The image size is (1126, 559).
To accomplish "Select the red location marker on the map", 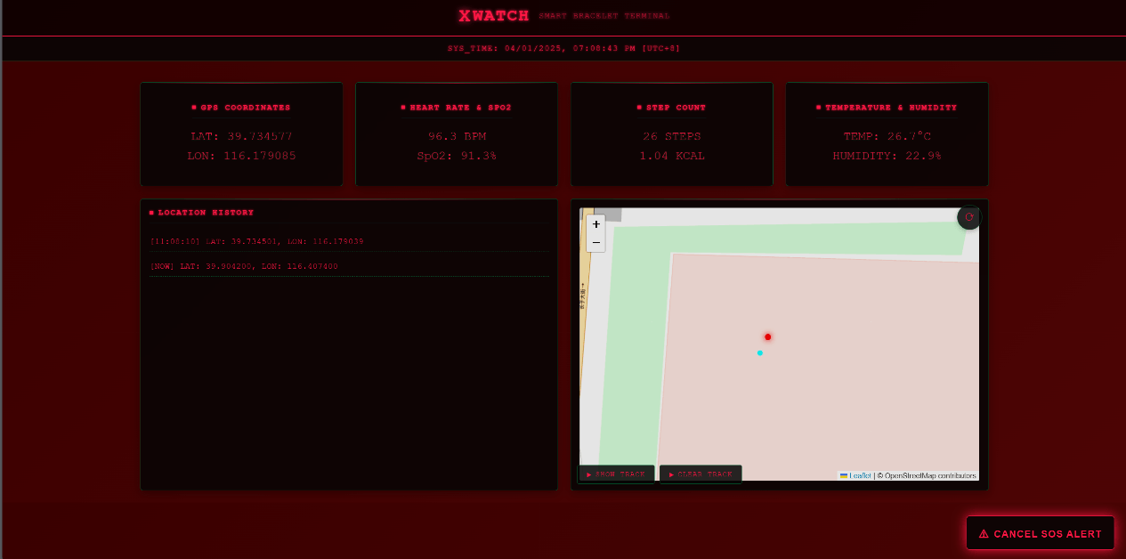I will (767, 336).
